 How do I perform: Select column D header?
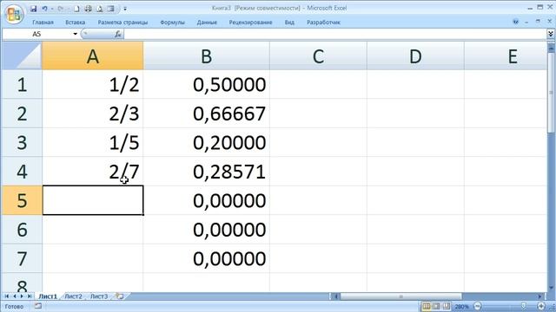(415, 55)
